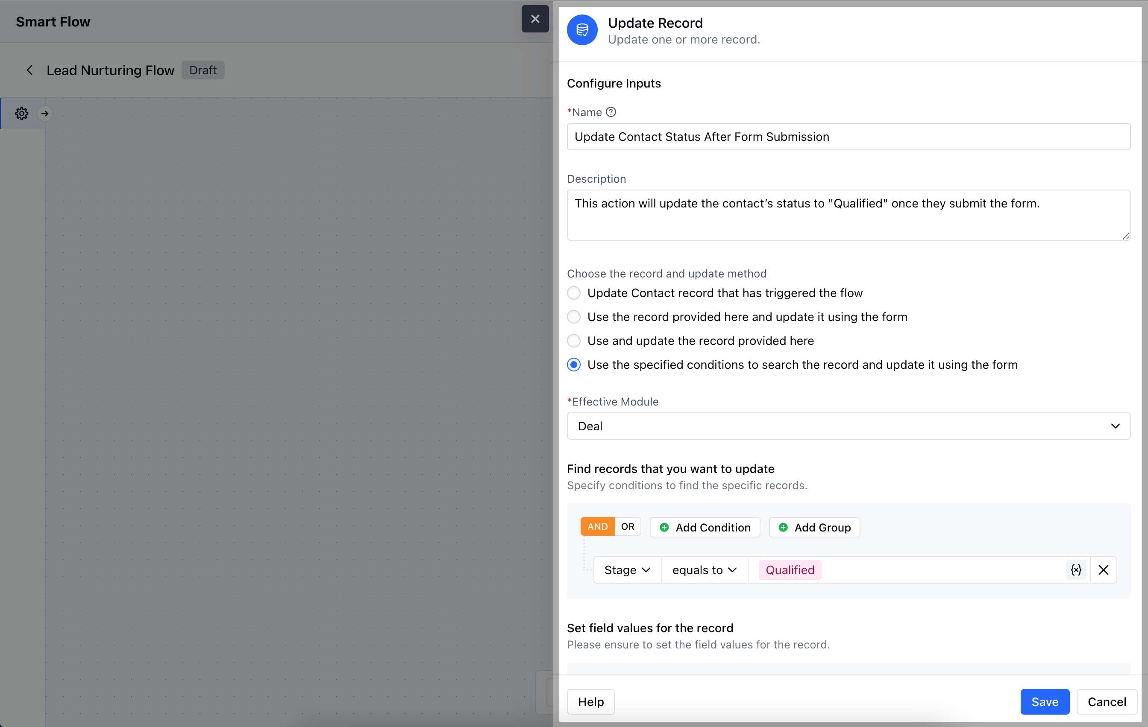Select Use and update the record option
This screenshot has height=727, width=1148.
pyautogui.click(x=574, y=341)
